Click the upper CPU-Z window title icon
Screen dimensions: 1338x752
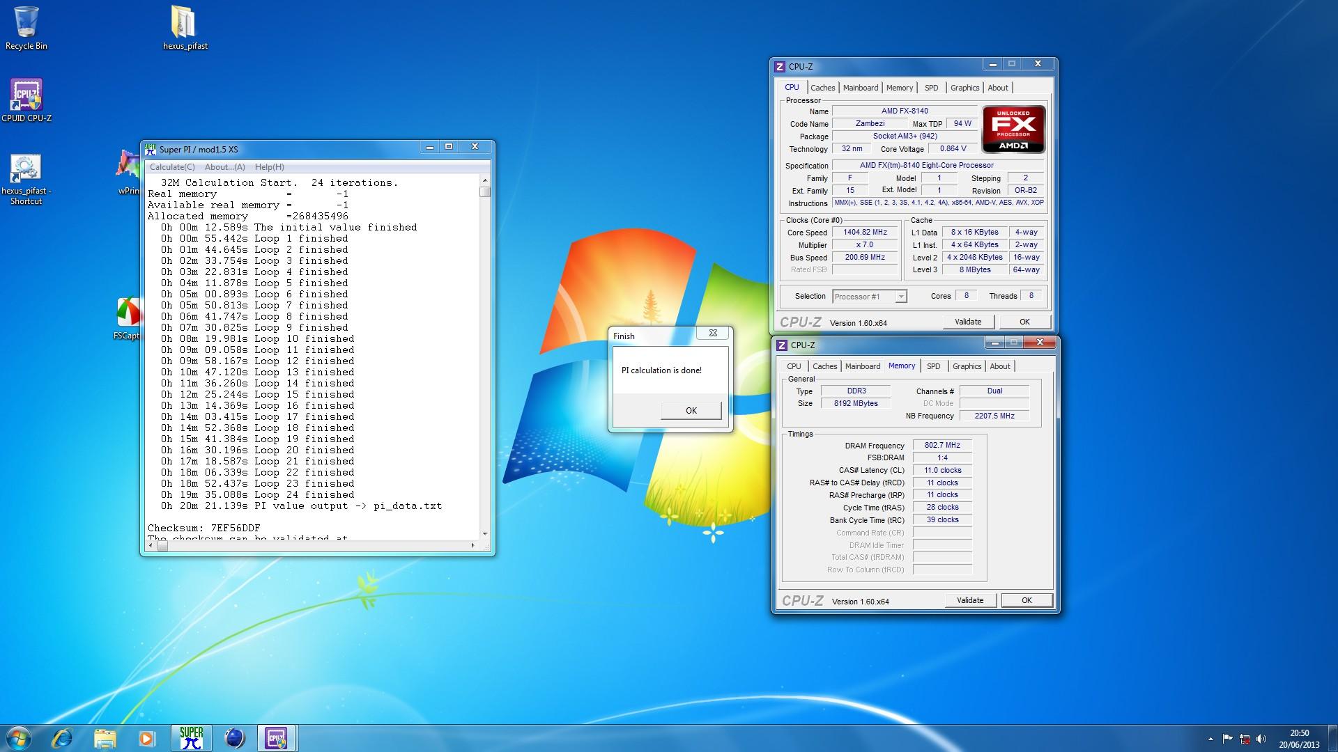tap(780, 66)
